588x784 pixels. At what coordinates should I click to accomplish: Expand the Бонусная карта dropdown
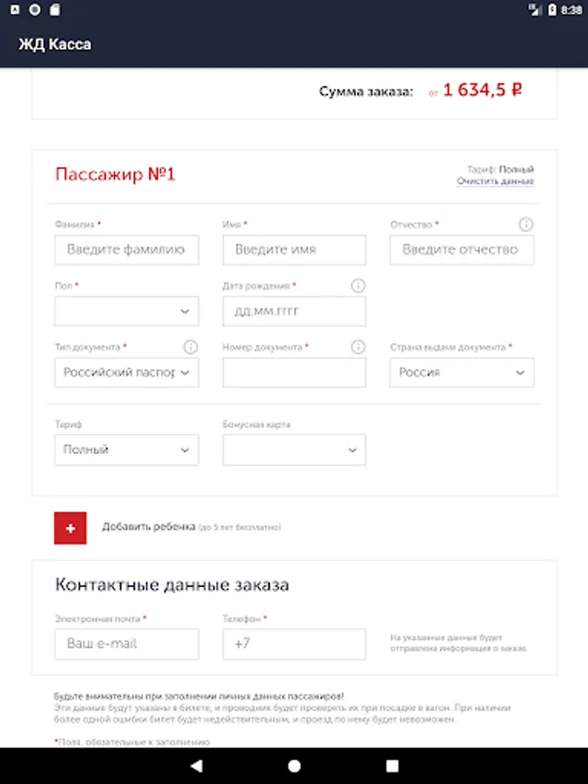(294, 449)
